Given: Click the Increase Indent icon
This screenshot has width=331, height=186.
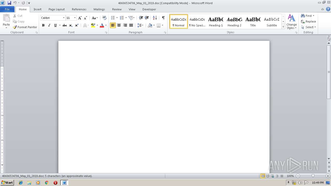Looking at the screenshot, I should [147, 18].
